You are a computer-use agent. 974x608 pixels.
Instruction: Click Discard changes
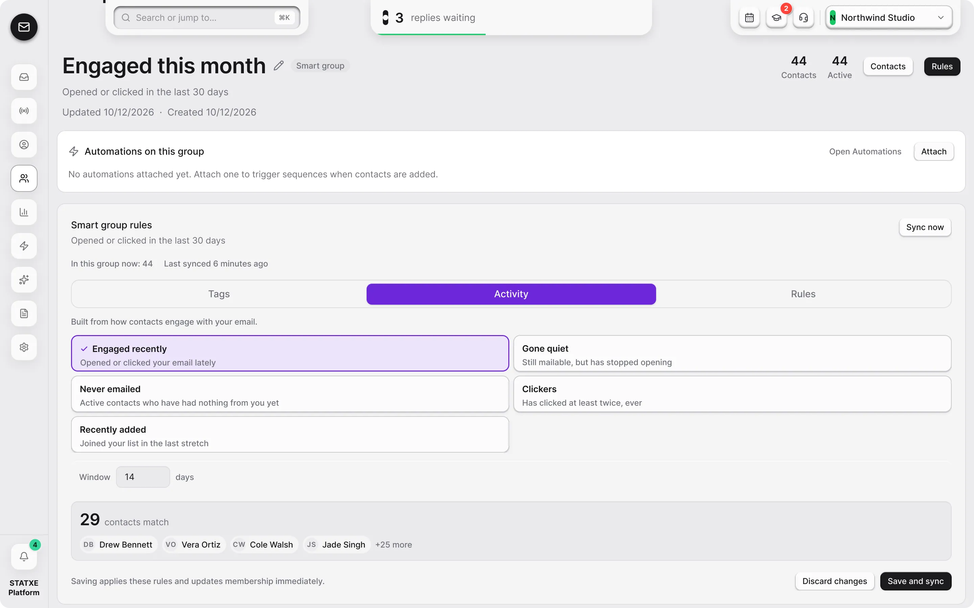pyautogui.click(x=834, y=581)
